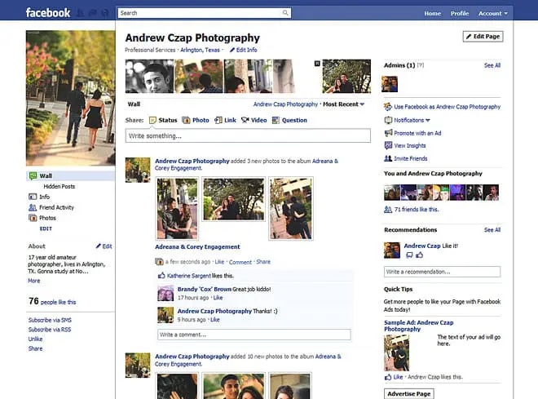Select Wall in the left sidebar
The image size is (538, 399).
[46, 175]
